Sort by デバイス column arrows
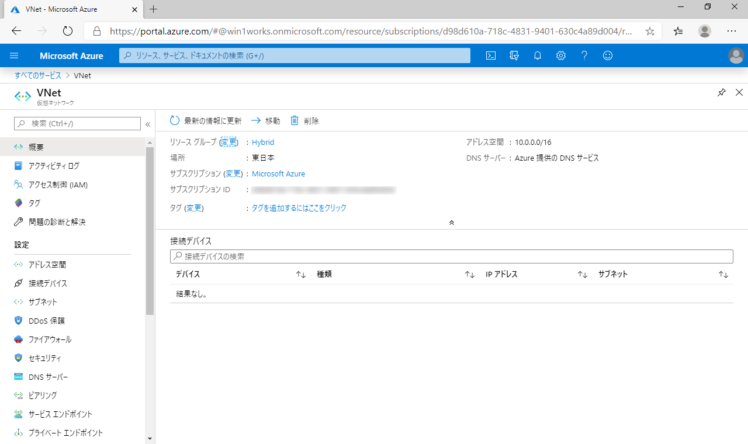Viewport: 748px width, 444px height. (x=301, y=274)
